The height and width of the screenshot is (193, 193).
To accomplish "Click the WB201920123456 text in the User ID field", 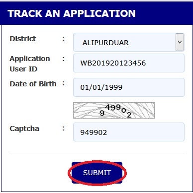I will click(x=113, y=63).
